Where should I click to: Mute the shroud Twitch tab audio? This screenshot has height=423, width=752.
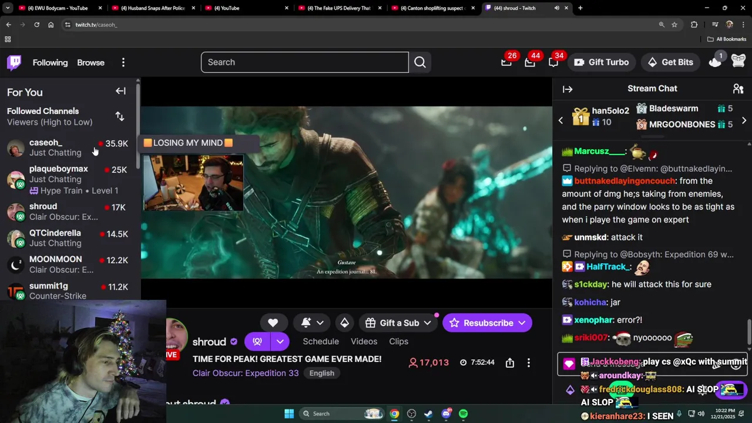coord(556,8)
